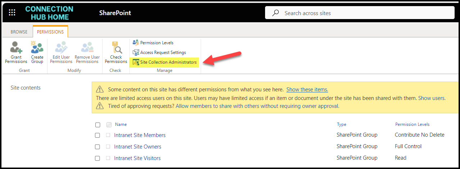This screenshot has height=169, width=460.
Task: Select the Permissions ribbon tab
Action: coord(50,32)
